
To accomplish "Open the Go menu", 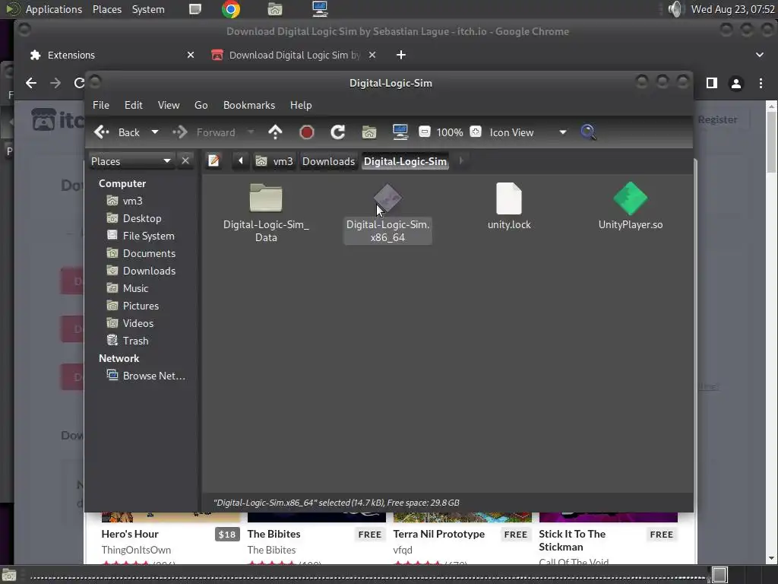I will (201, 105).
